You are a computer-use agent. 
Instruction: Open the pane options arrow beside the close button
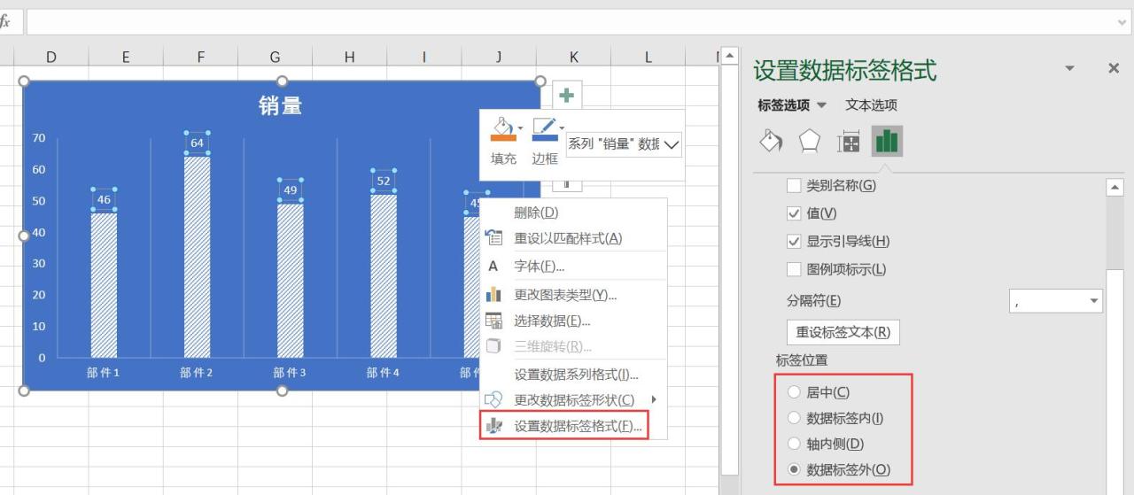pos(1069,68)
